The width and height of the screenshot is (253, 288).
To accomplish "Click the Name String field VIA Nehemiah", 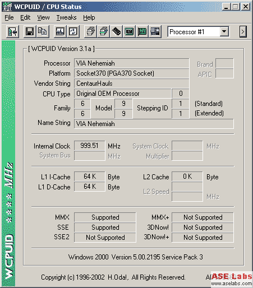I will (x=154, y=124).
